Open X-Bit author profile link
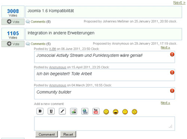The width and height of the screenshot is (187, 139). (52, 49)
